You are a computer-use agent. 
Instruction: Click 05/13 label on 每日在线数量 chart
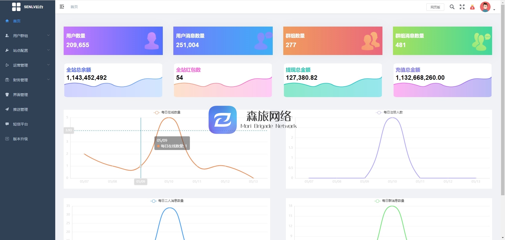click(x=253, y=182)
